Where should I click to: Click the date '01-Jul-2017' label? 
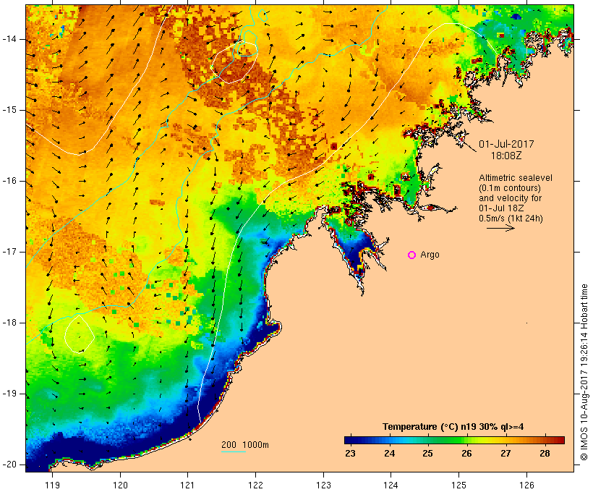(506, 144)
